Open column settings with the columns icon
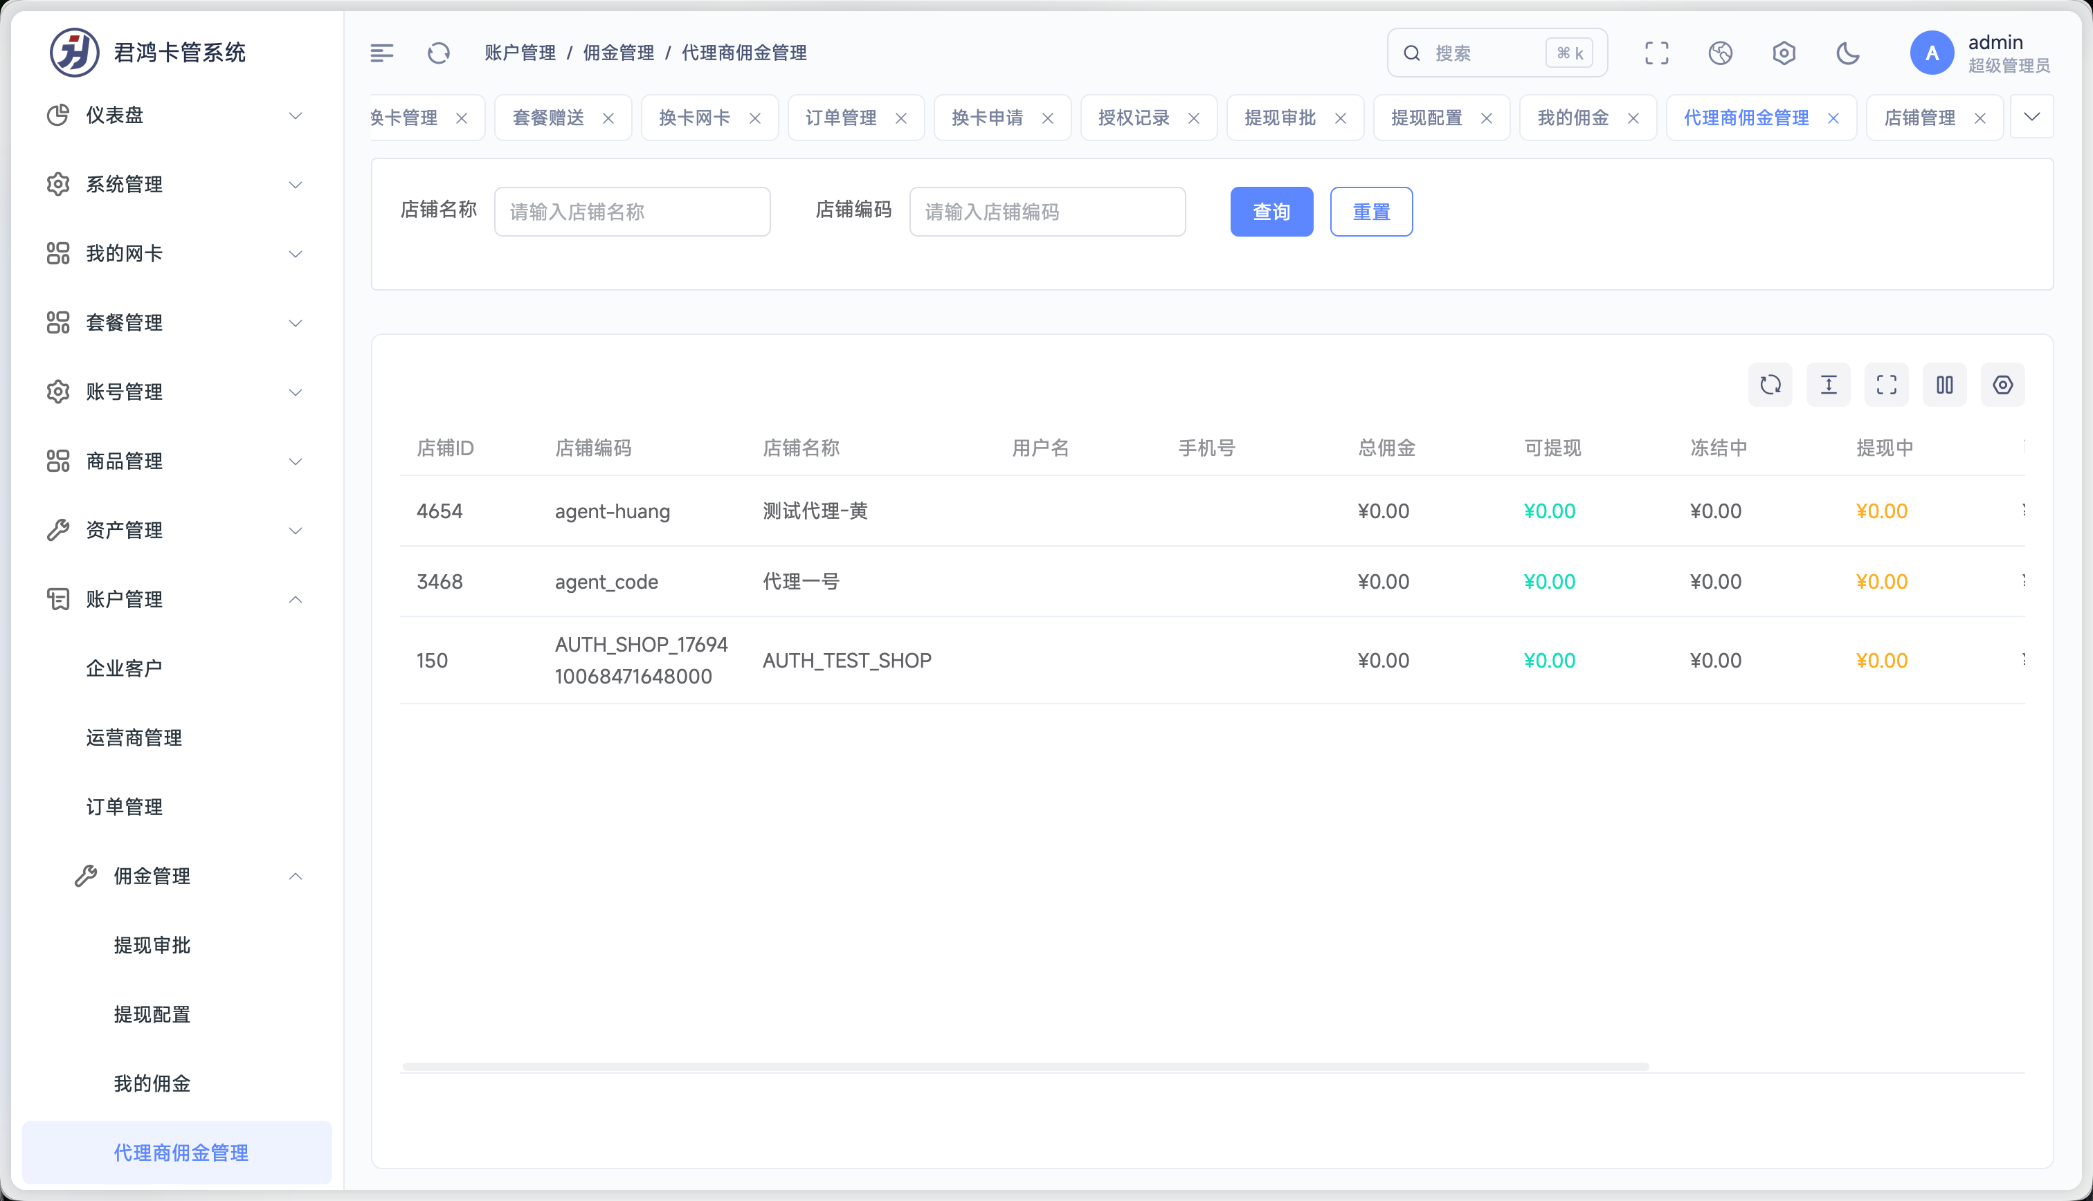Screen dimensions: 2093x1201 click(1944, 385)
